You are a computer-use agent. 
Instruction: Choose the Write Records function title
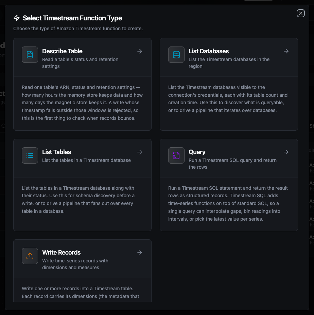click(x=62, y=253)
